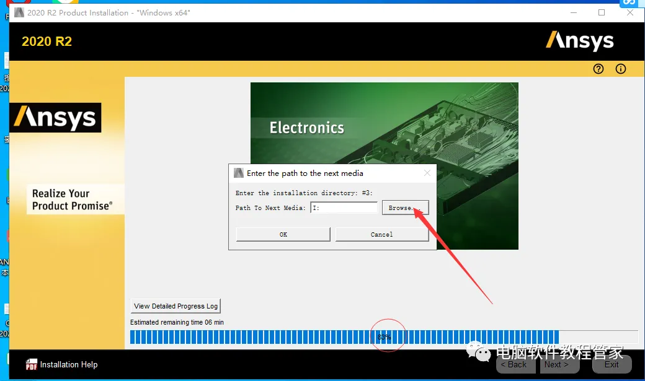Exit the Ansys installer
The height and width of the screenshot is (381, 645).
pyautogui.click(x=612, y=364)
